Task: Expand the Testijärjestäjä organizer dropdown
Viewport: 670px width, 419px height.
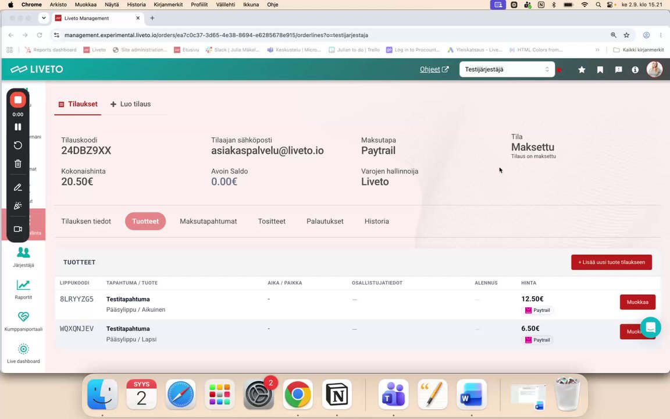Action: [x=507, y=69]
